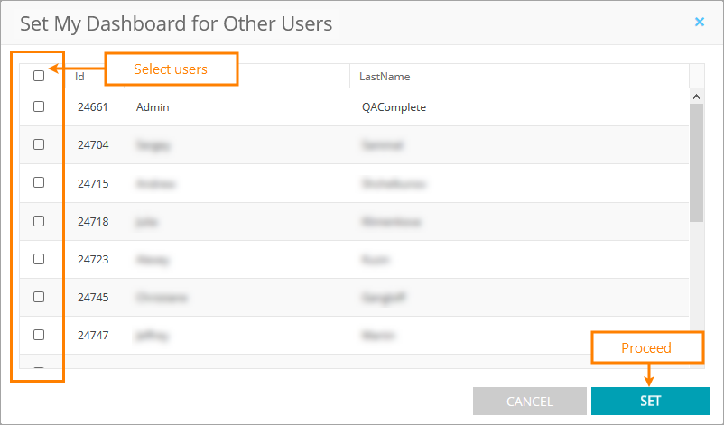Screen dimensions: 724x425
Task: Click the scrollbar up arrow
Action: tap(697, 96)
